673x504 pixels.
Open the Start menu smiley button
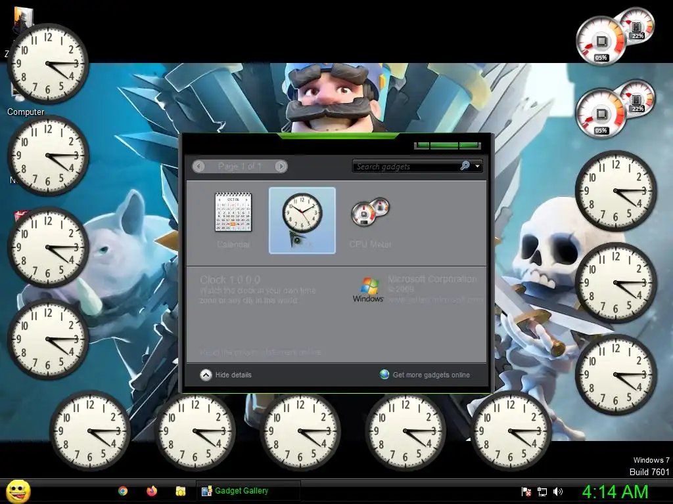click(18, 492)
